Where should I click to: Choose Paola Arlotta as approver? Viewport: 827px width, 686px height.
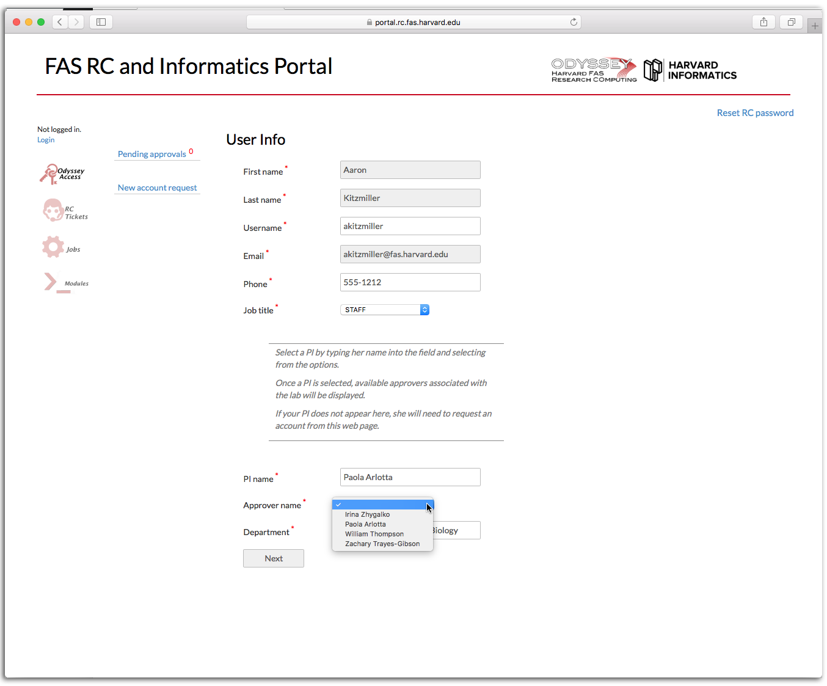pyautogui.click(x=365, y=524)
